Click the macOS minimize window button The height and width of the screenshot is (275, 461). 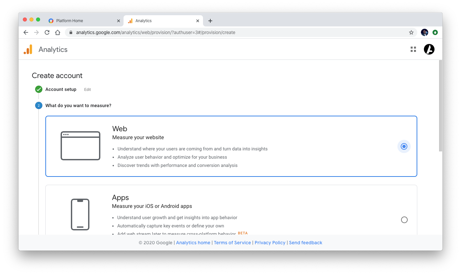(x=31, y=20)
